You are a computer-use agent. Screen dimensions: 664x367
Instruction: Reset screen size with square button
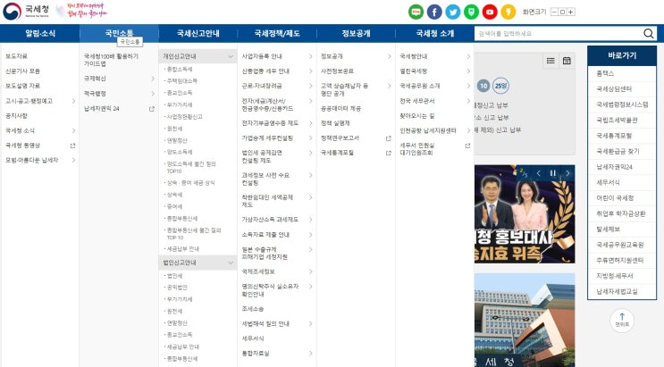point(562,12)
